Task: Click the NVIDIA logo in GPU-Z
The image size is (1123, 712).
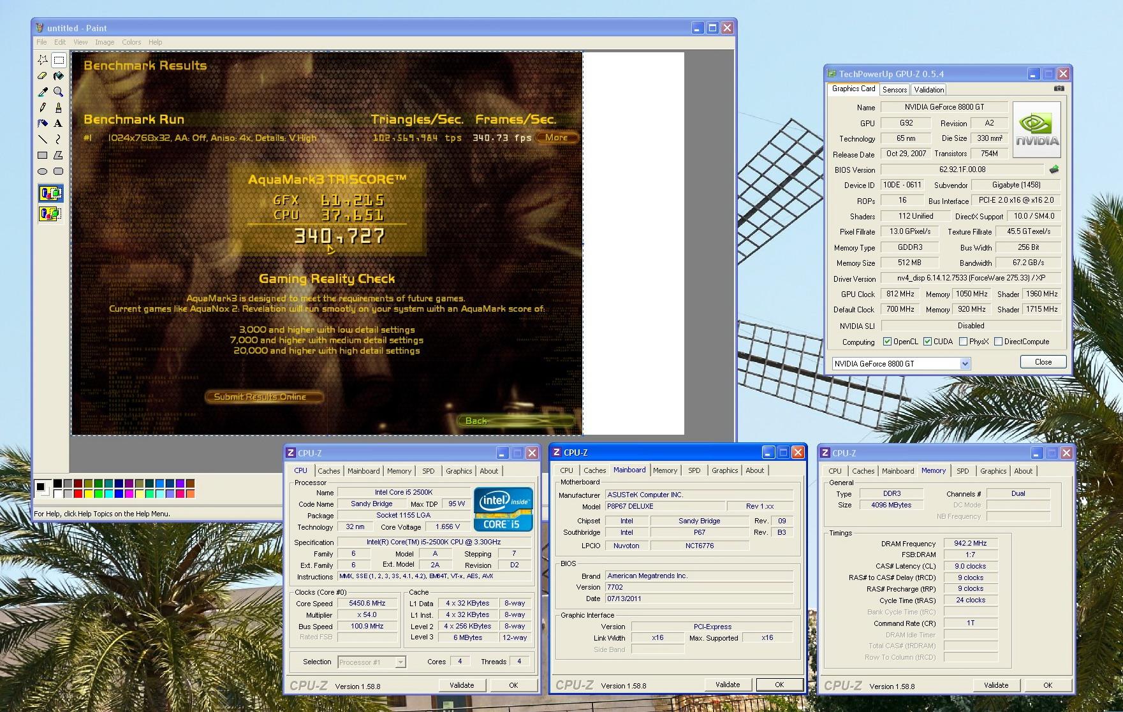Action: [1037, 129]
